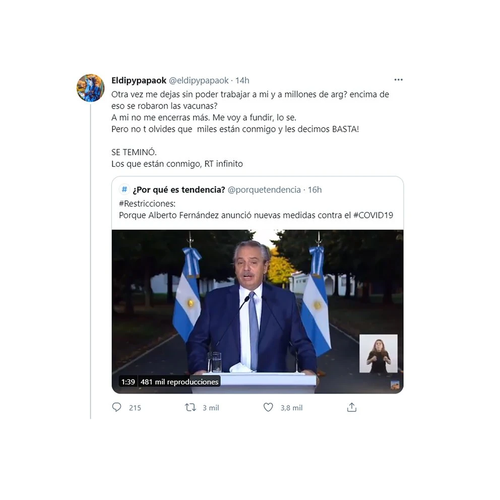Image resolution: width=500 pixels, height=500 pixels.
Task: Open Eldipypapaok's profile avatar
Action: 91,88
